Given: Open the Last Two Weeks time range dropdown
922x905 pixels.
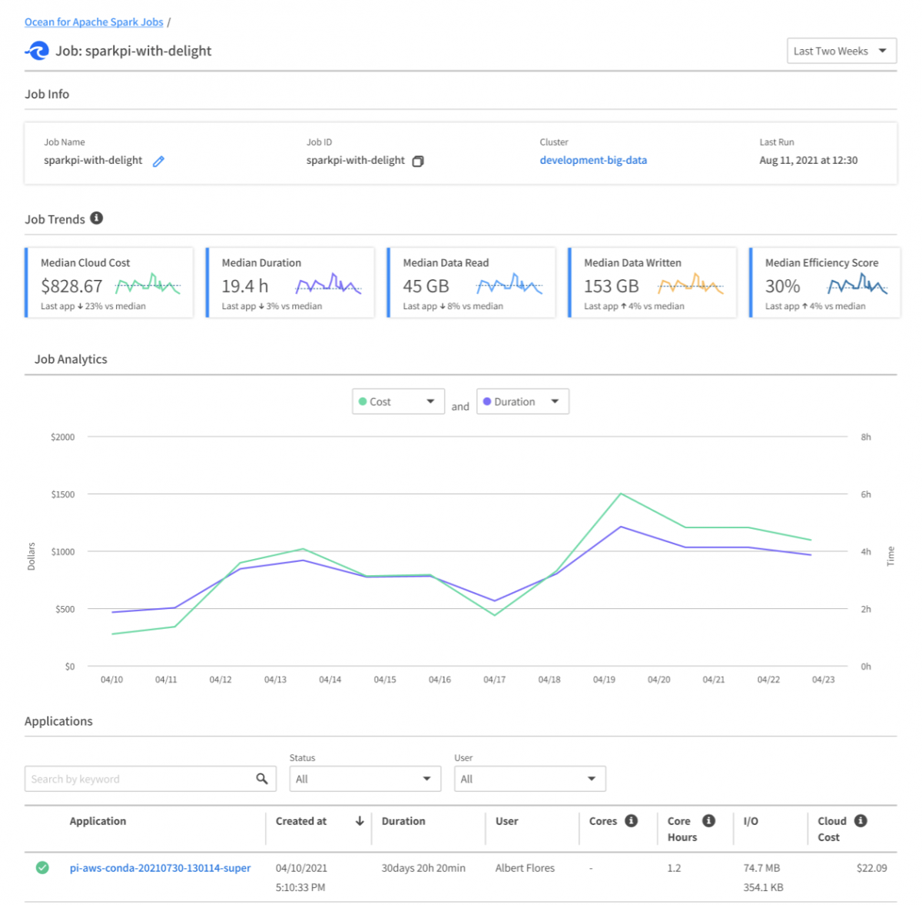Looking at the screenshot, I should pos(841,52).
